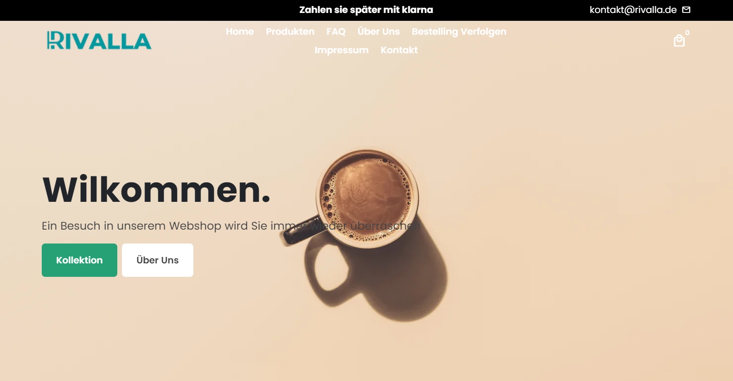Open the kontakt@rivalla.de email link

pos(633,10)
